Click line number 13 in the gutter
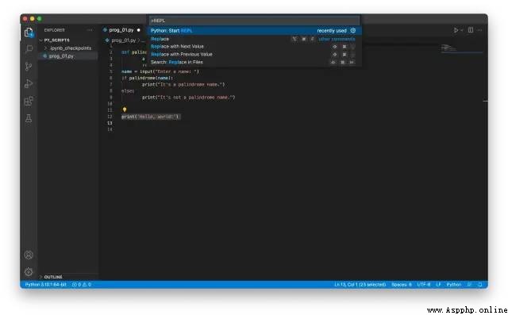This screenshot has width=508, height=315. click(x=110, y=123)
